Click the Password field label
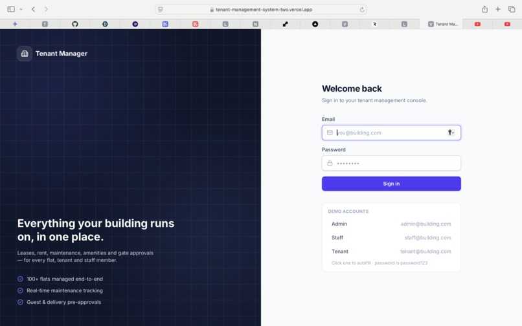Screen dimensions: 522x326 click(x=334, y=149)
